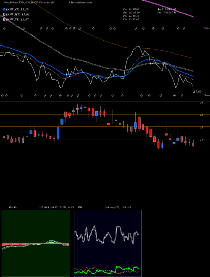This screenshot has height=277, width=210.
Task: Click the price axis label 13
Action: [201, 115]
